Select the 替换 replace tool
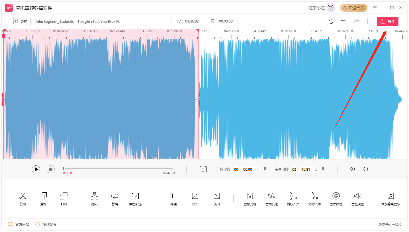The height and width of the screenshot is (232, 409). click(x=115, y=199)
